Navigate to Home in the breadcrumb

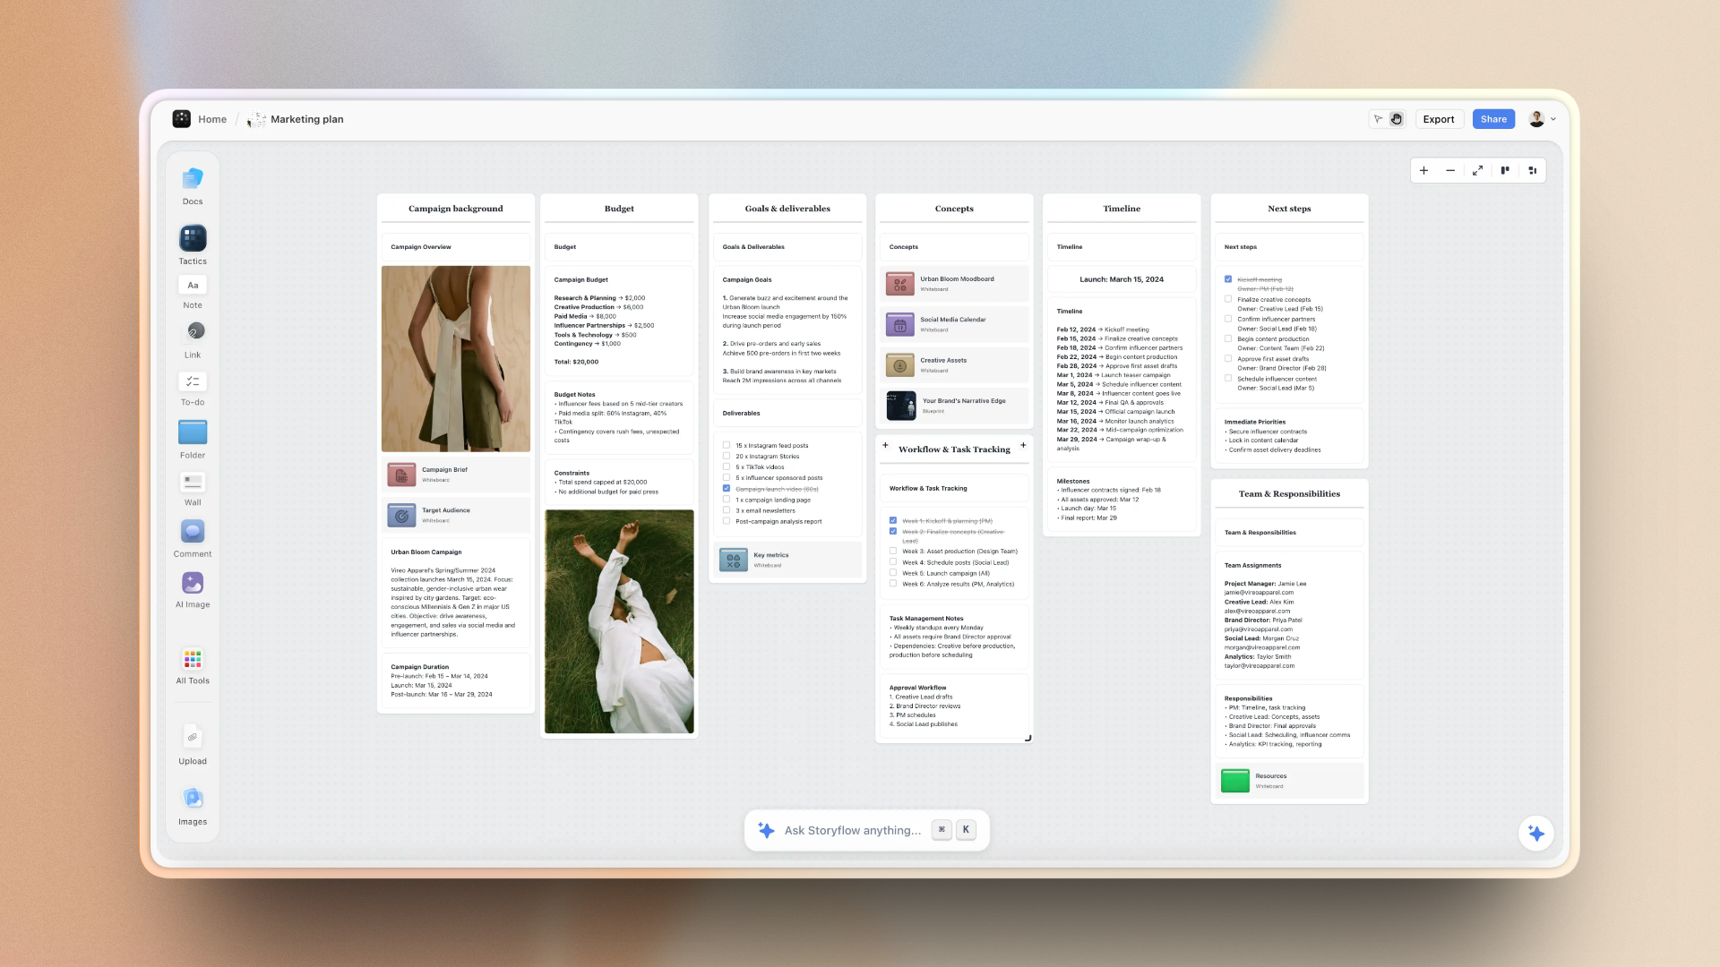pos(211,118)
